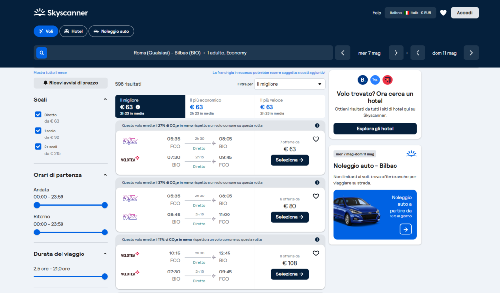Click the red hotel partner logo
Screen dimensions: 500x293
click(x=387, y=80)
